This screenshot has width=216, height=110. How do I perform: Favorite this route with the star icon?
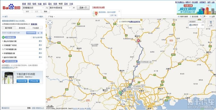(x=38, y=33)
